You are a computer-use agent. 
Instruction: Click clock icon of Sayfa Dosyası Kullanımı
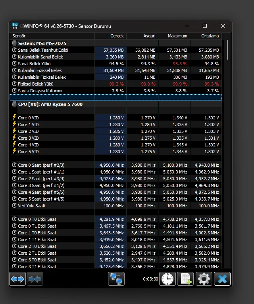[x=14, y=91]
